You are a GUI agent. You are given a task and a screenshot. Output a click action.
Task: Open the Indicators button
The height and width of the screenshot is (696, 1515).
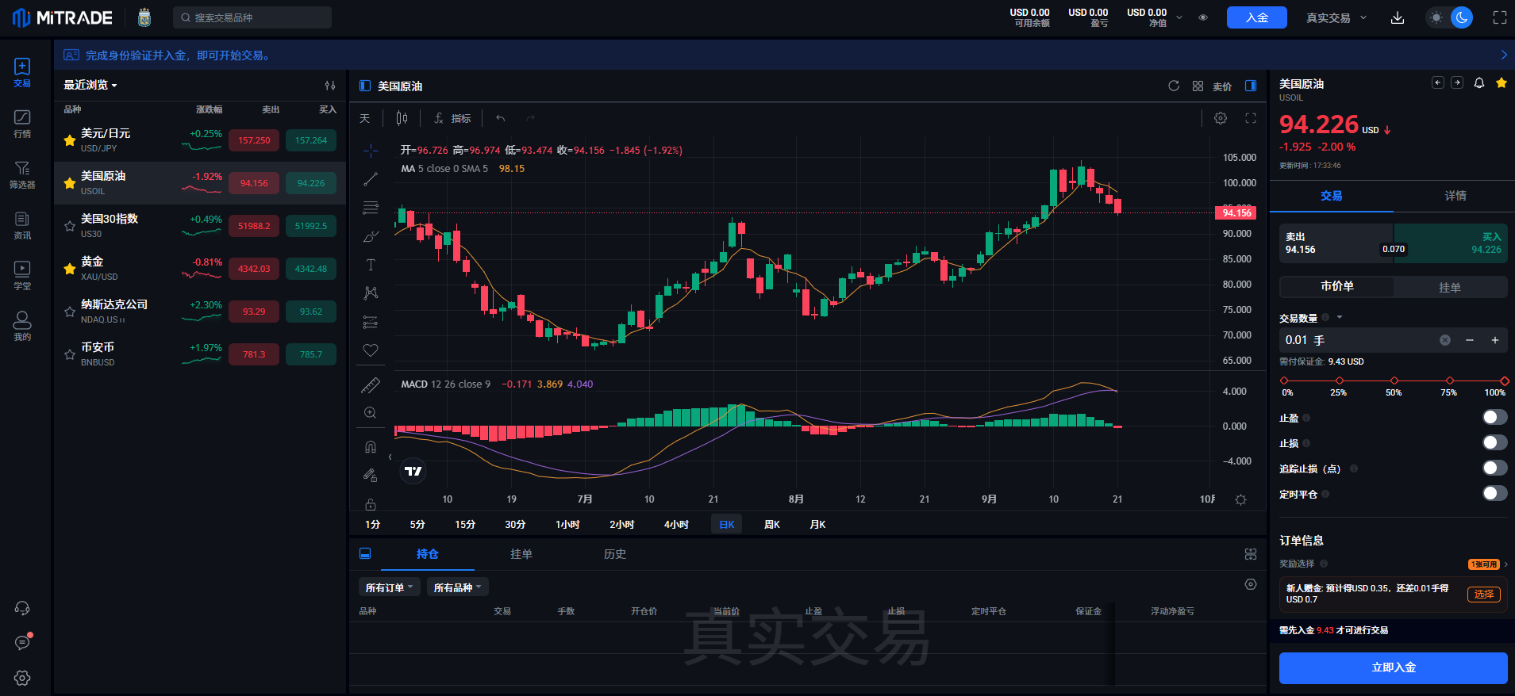click(x=452, y=118)
